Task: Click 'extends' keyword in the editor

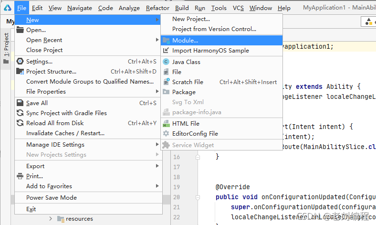Action: click(309, 86)
